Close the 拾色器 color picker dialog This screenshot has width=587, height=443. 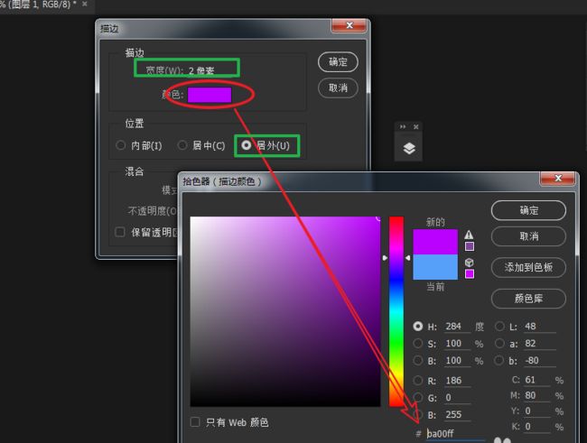tap(558, 178)
